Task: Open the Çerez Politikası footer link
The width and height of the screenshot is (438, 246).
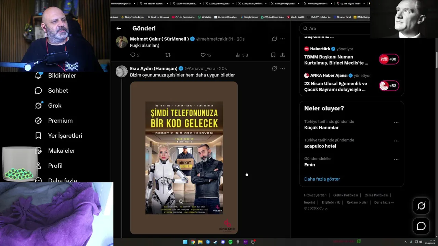Action: (376, 195)
